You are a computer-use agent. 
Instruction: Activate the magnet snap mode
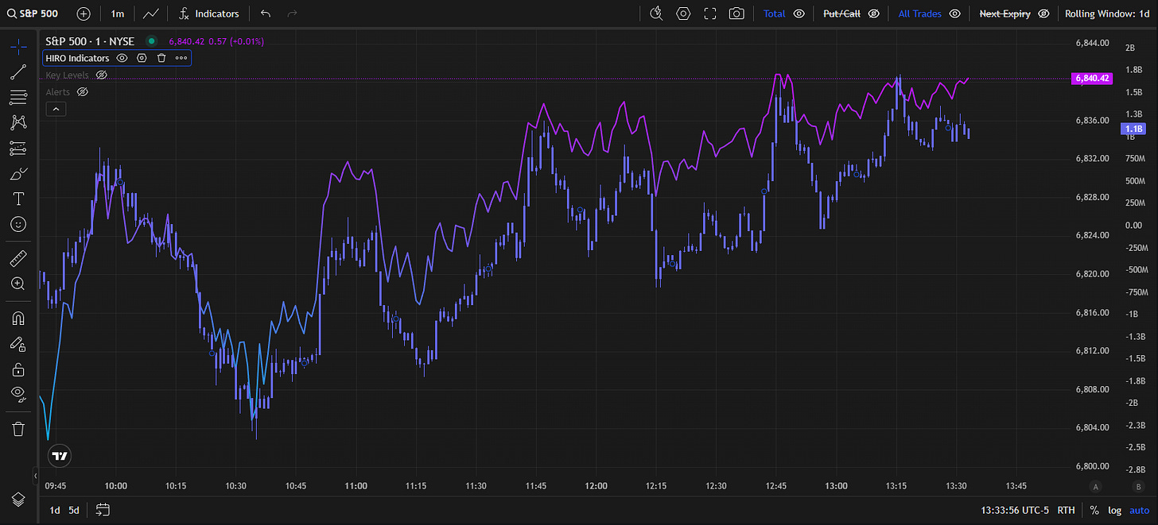18,318
